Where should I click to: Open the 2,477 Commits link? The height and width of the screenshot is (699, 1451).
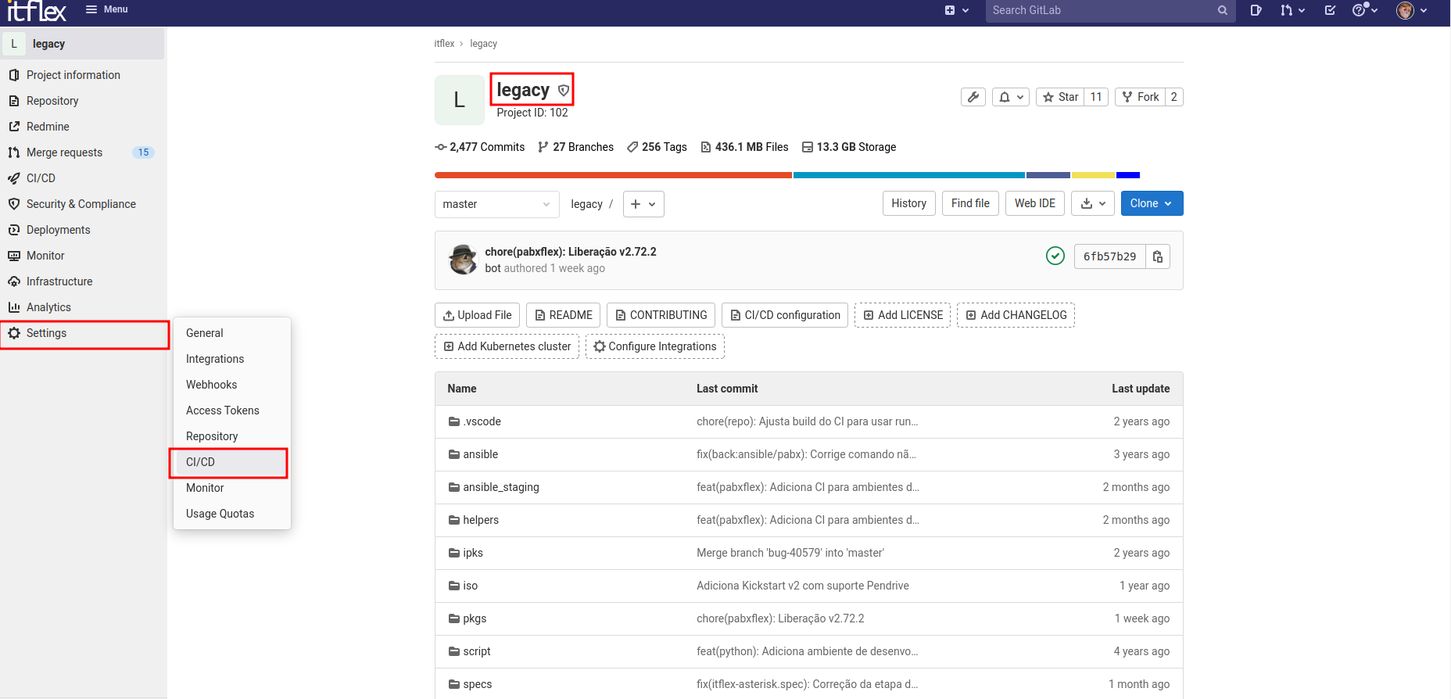point(480,147)
